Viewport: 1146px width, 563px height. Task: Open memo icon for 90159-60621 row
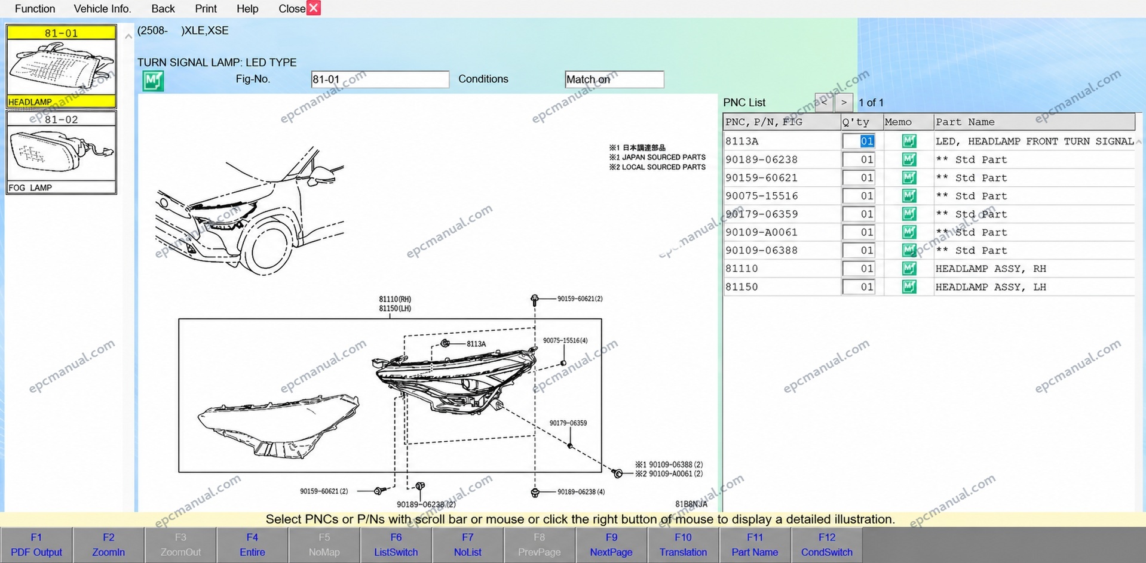(909, 177)
